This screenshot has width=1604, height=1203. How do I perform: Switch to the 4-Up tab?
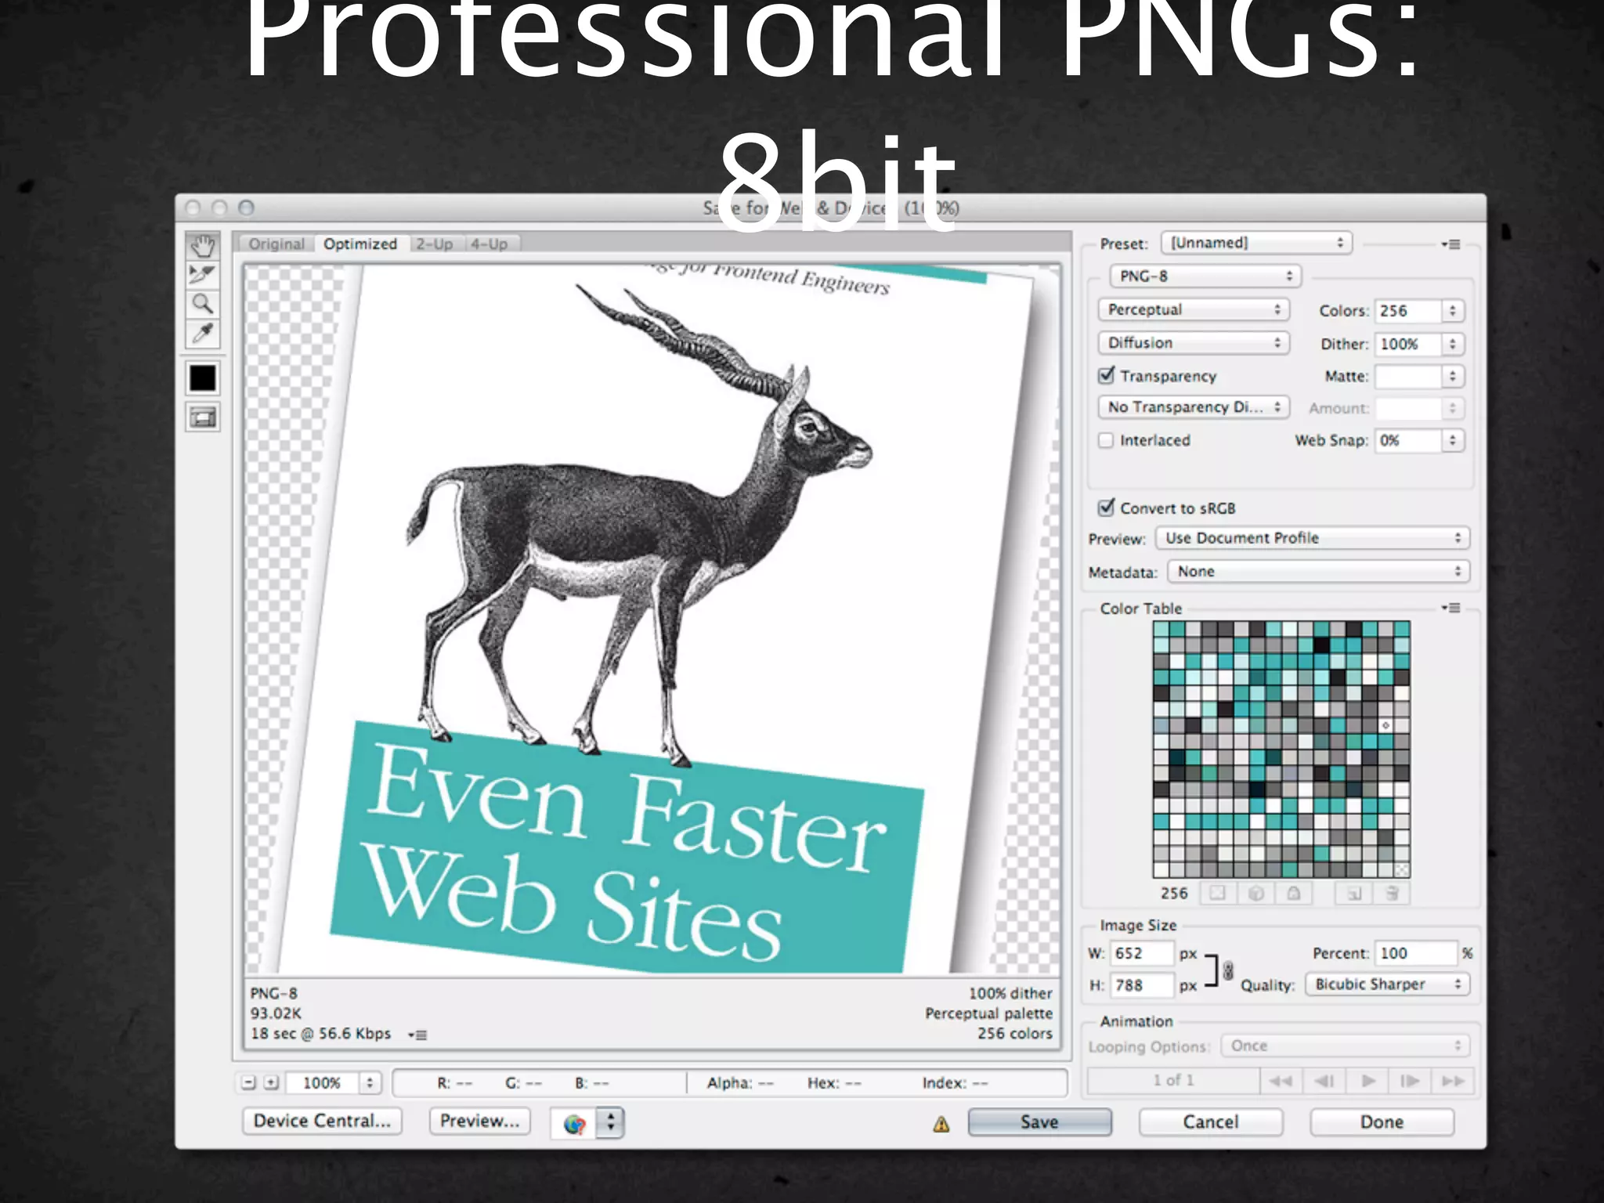[490, 244]
